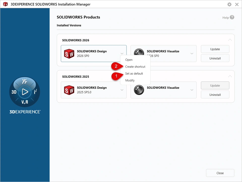Viewport: 242px width, 182px height.
Task: Click Uninstall for SOLIDWORKS 2026
Action: (215, 58)
